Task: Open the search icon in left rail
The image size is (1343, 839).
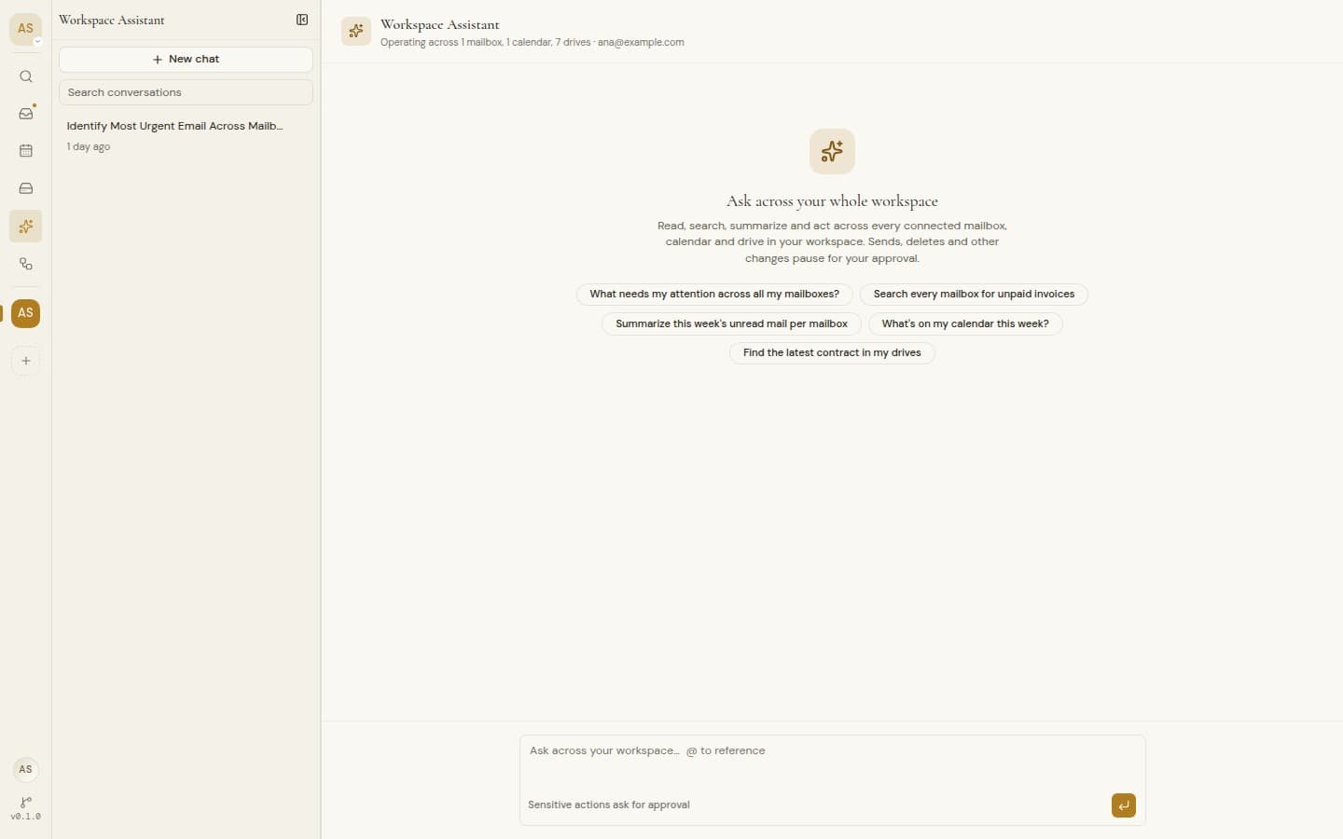Action: pyautogui.click(x=26, y=76)
